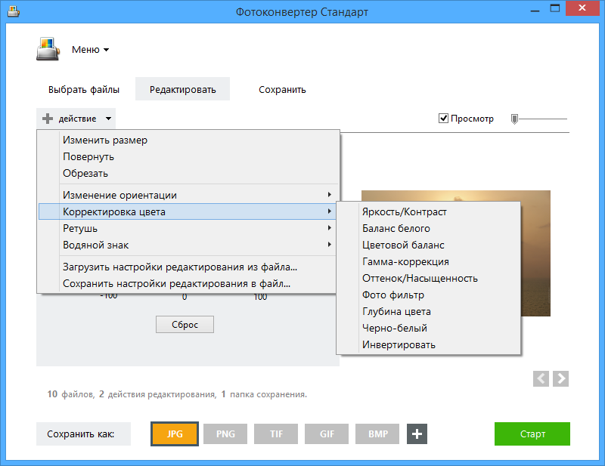605x466 pixels.
Task: Select PNG output format
Action: coord(225,434)
